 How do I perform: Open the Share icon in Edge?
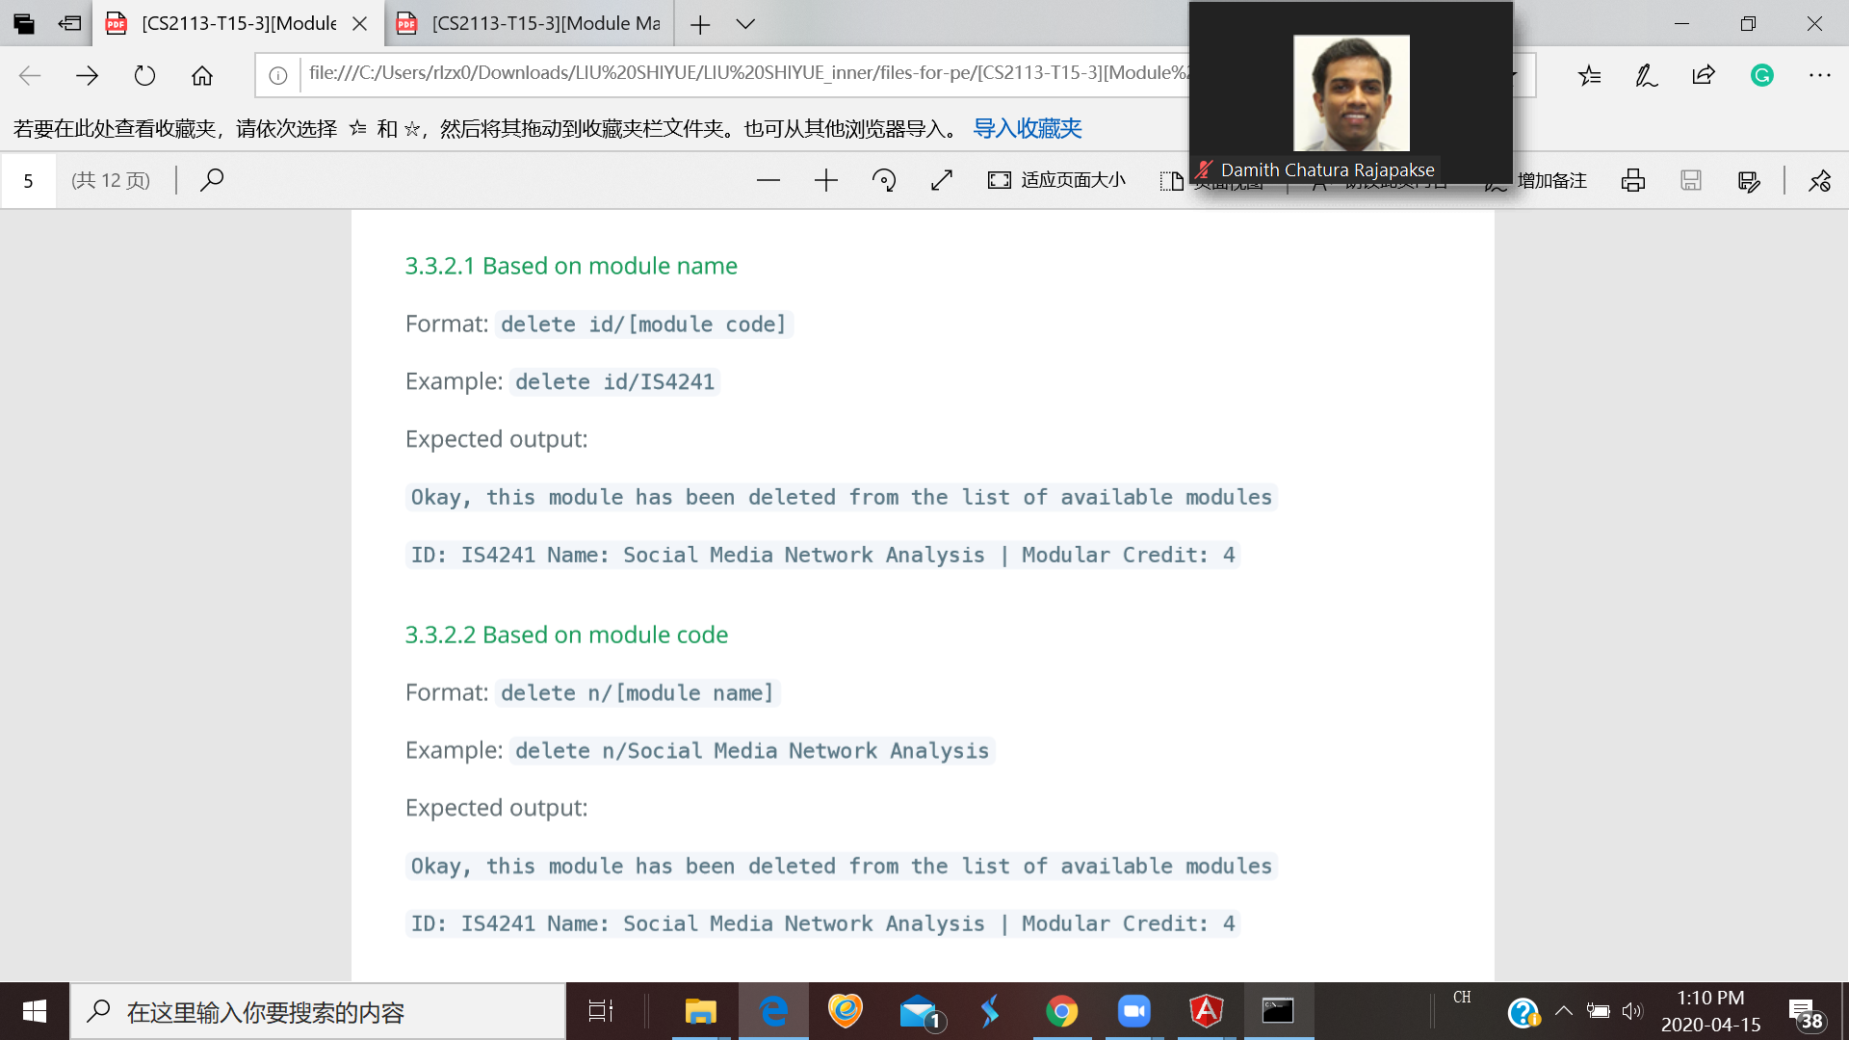coord(1704,75)
